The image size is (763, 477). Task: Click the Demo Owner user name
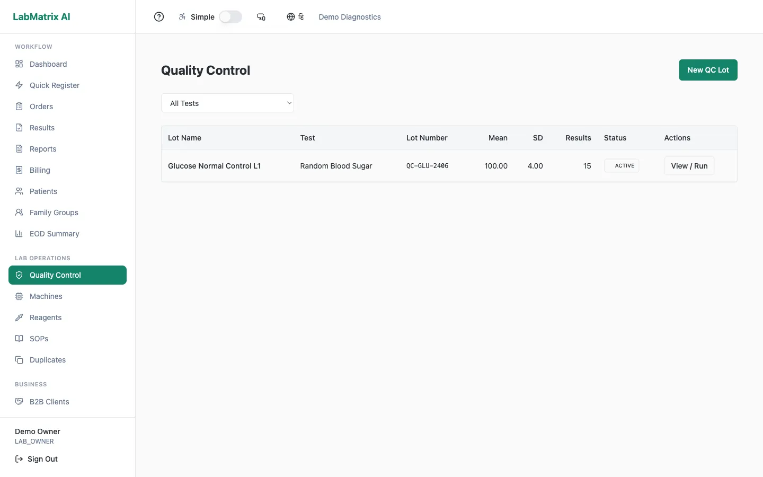(38, 431)
